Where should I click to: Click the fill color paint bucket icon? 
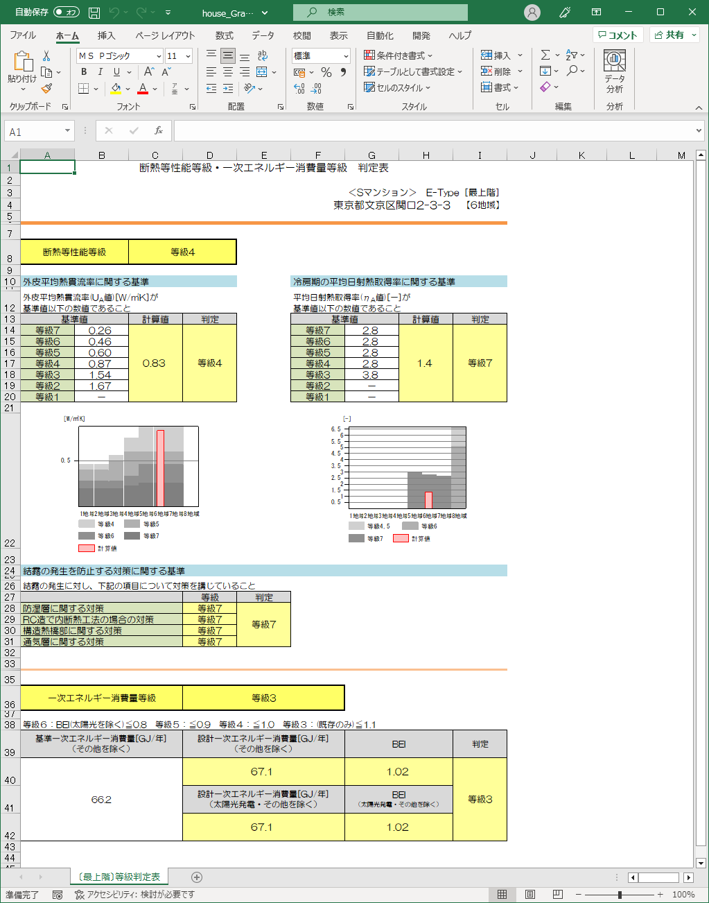116,88
